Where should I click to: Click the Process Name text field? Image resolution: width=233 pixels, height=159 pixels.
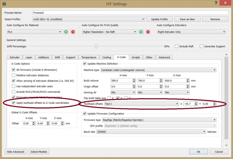[x=130, y=13]
